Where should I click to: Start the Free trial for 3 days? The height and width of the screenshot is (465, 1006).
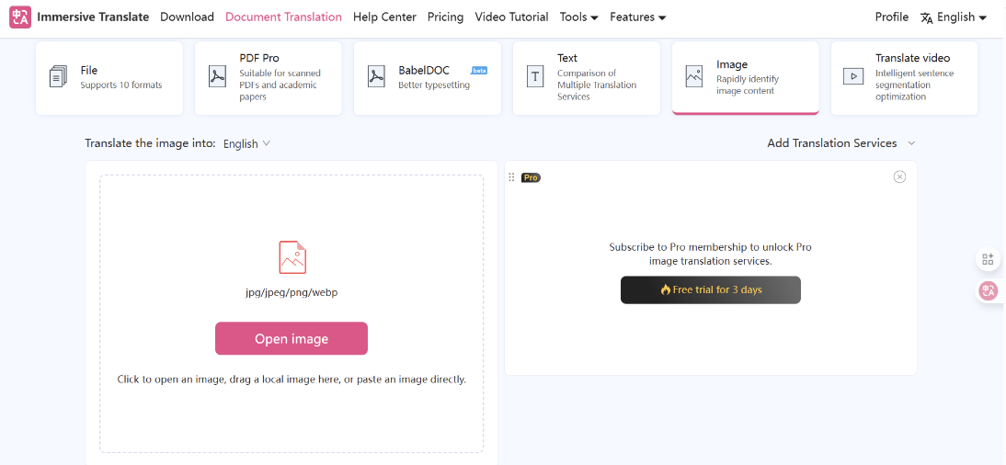tap(710, 289)
